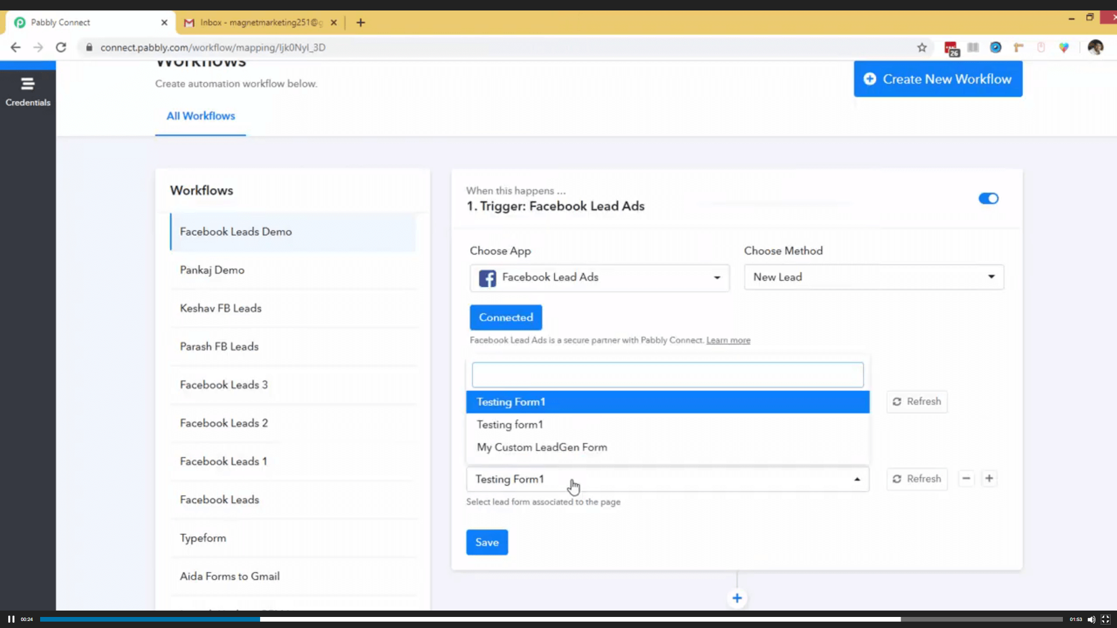Screen dimensions: 1117x628
Task: Toggle the Facebook Lead Ads trigger switch
Action: click(x=988, y=199)
